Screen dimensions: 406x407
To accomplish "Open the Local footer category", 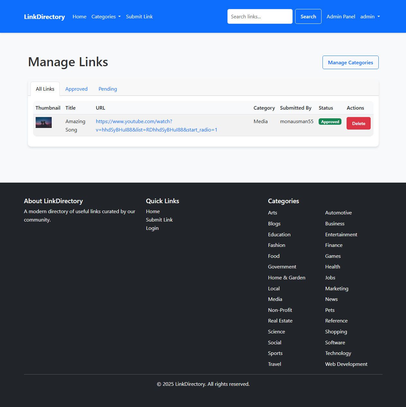I will click(x=274, y=289).
